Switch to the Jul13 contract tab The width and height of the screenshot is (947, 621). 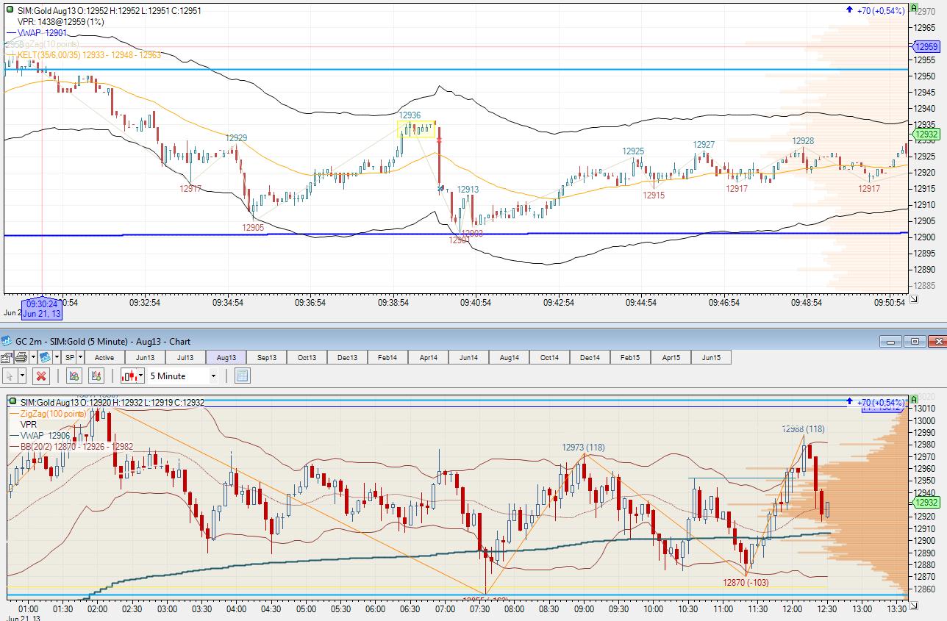click(185, 357)
